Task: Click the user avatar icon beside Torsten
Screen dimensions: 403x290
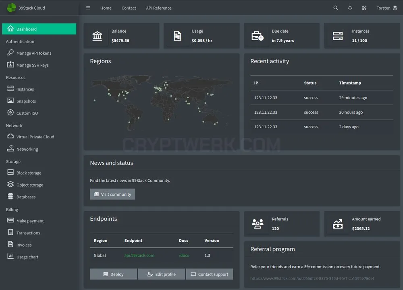Action: (x=395, y=8)
